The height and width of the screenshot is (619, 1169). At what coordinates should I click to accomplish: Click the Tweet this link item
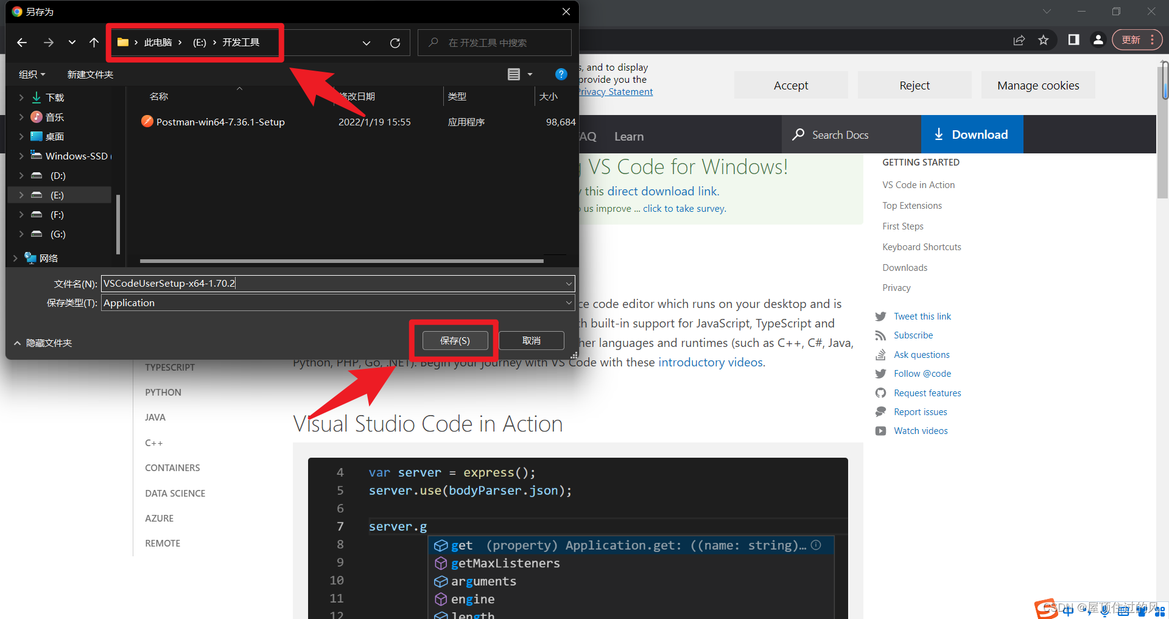(x=922, y=316)
